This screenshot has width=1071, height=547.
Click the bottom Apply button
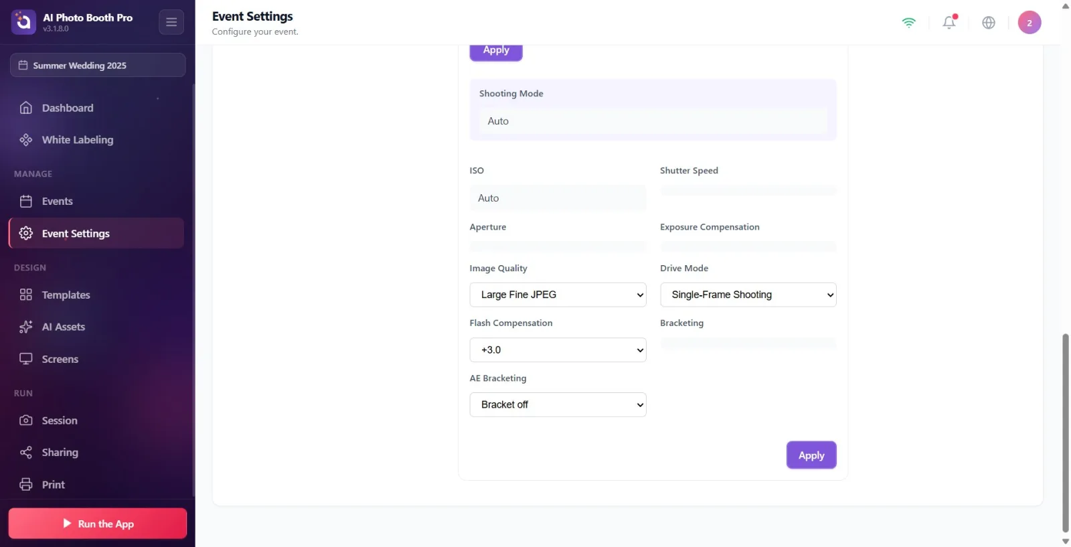pos(811,455)
